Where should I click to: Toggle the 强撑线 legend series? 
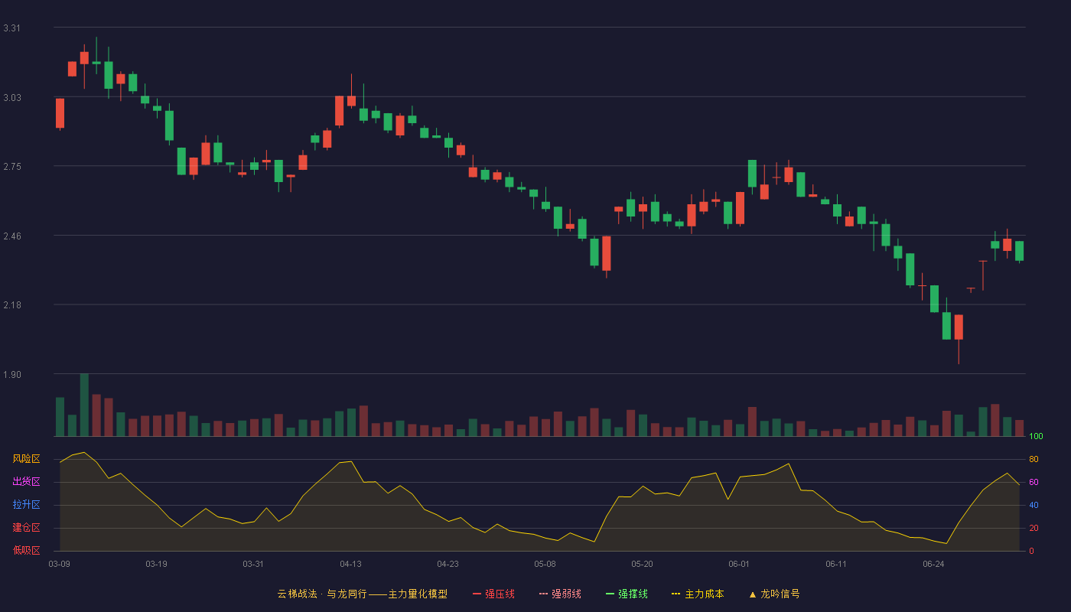(627, 594)
